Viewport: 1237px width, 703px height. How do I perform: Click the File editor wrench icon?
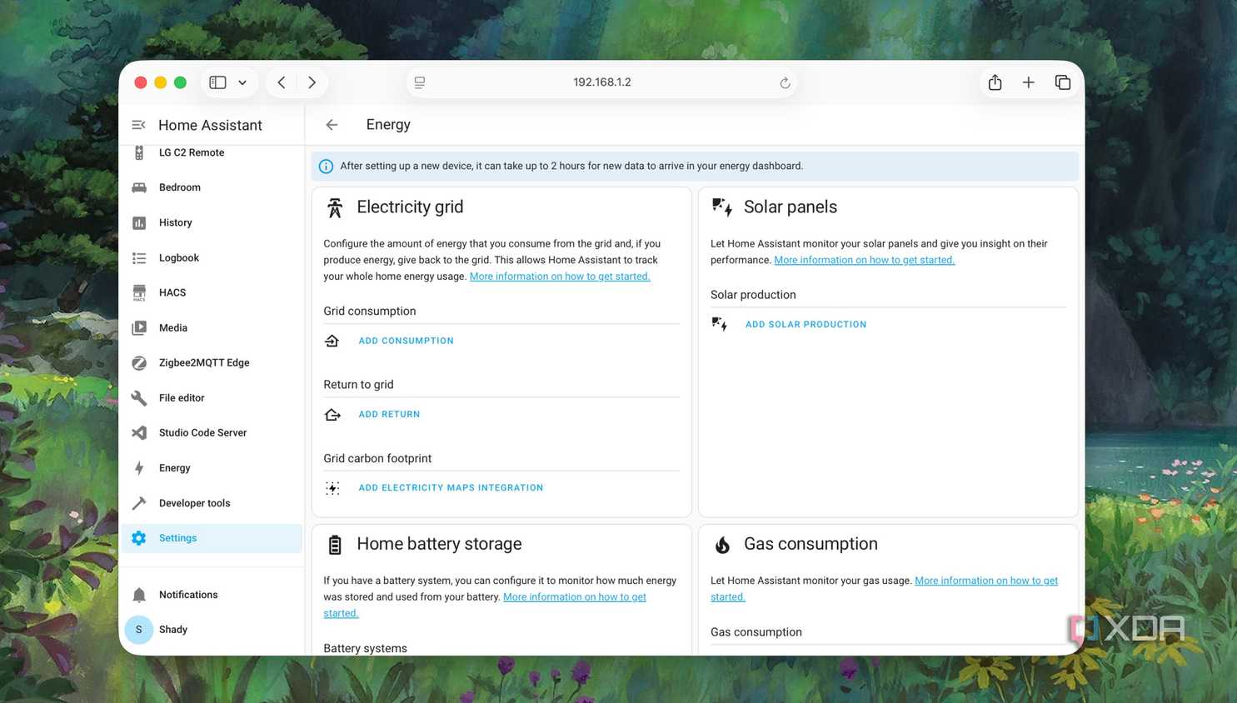pyautogui.click(x=139, y=398)
